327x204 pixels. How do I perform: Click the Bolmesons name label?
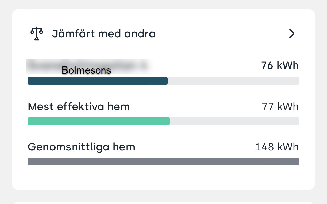pyautogui.click(x=86, y=70)
